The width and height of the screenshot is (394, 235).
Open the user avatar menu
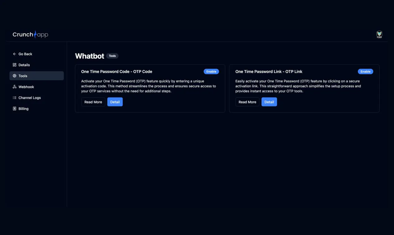(x=379, y=34)
